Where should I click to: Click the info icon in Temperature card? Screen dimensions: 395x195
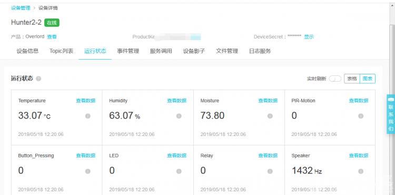87,116
